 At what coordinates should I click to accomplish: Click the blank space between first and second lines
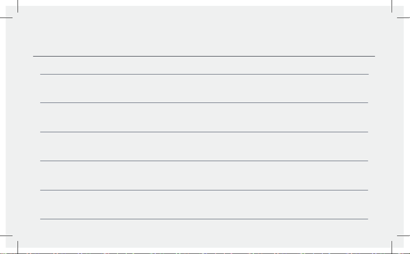coord(204,89)
